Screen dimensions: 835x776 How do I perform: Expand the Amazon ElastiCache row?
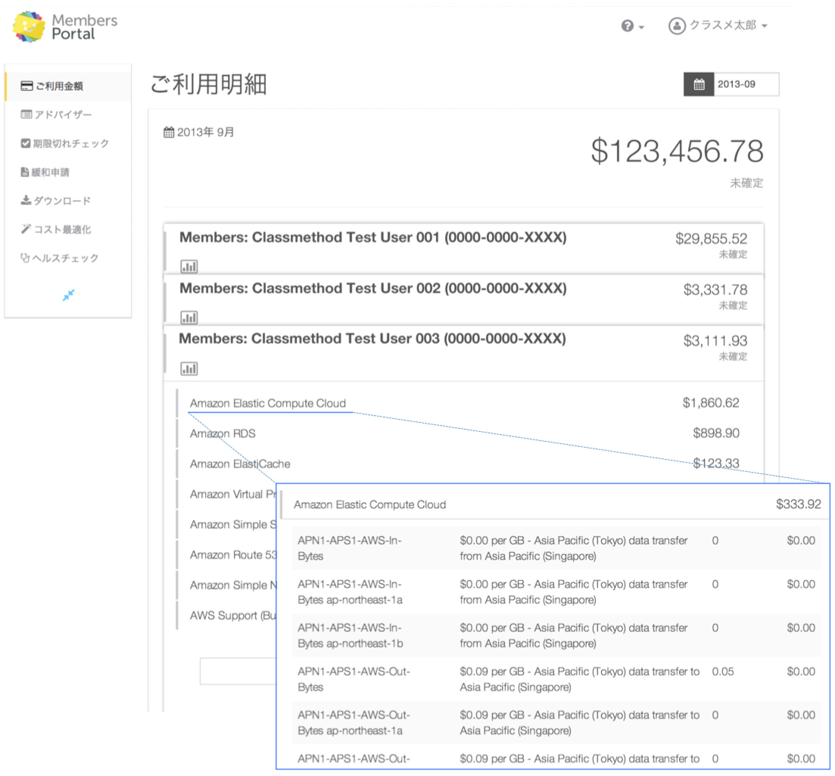pyautogui.click(x=464, y=463)
